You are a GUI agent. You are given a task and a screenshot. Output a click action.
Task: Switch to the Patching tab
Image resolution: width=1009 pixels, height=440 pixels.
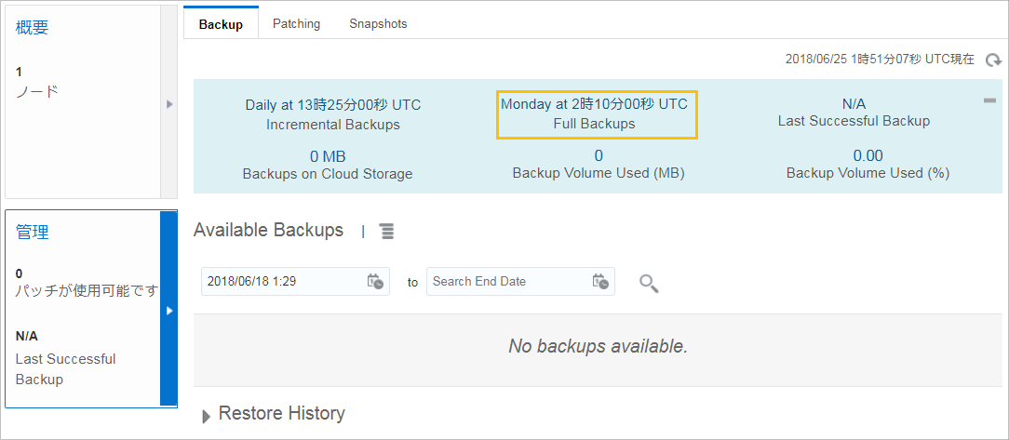(x=297, y=24)
